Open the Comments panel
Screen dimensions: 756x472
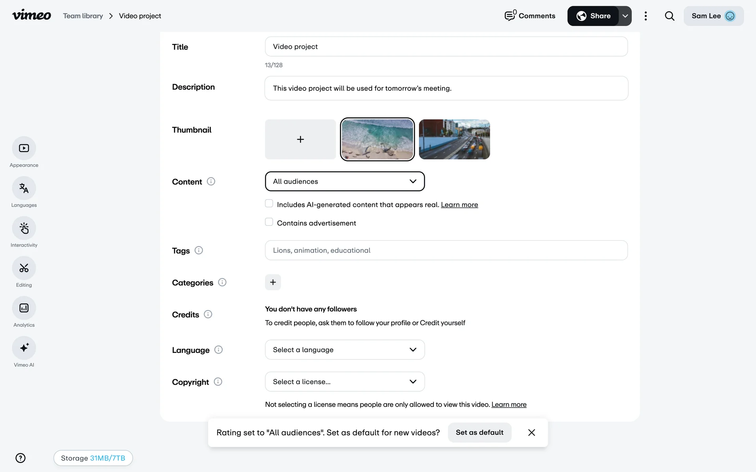(530, 16)
